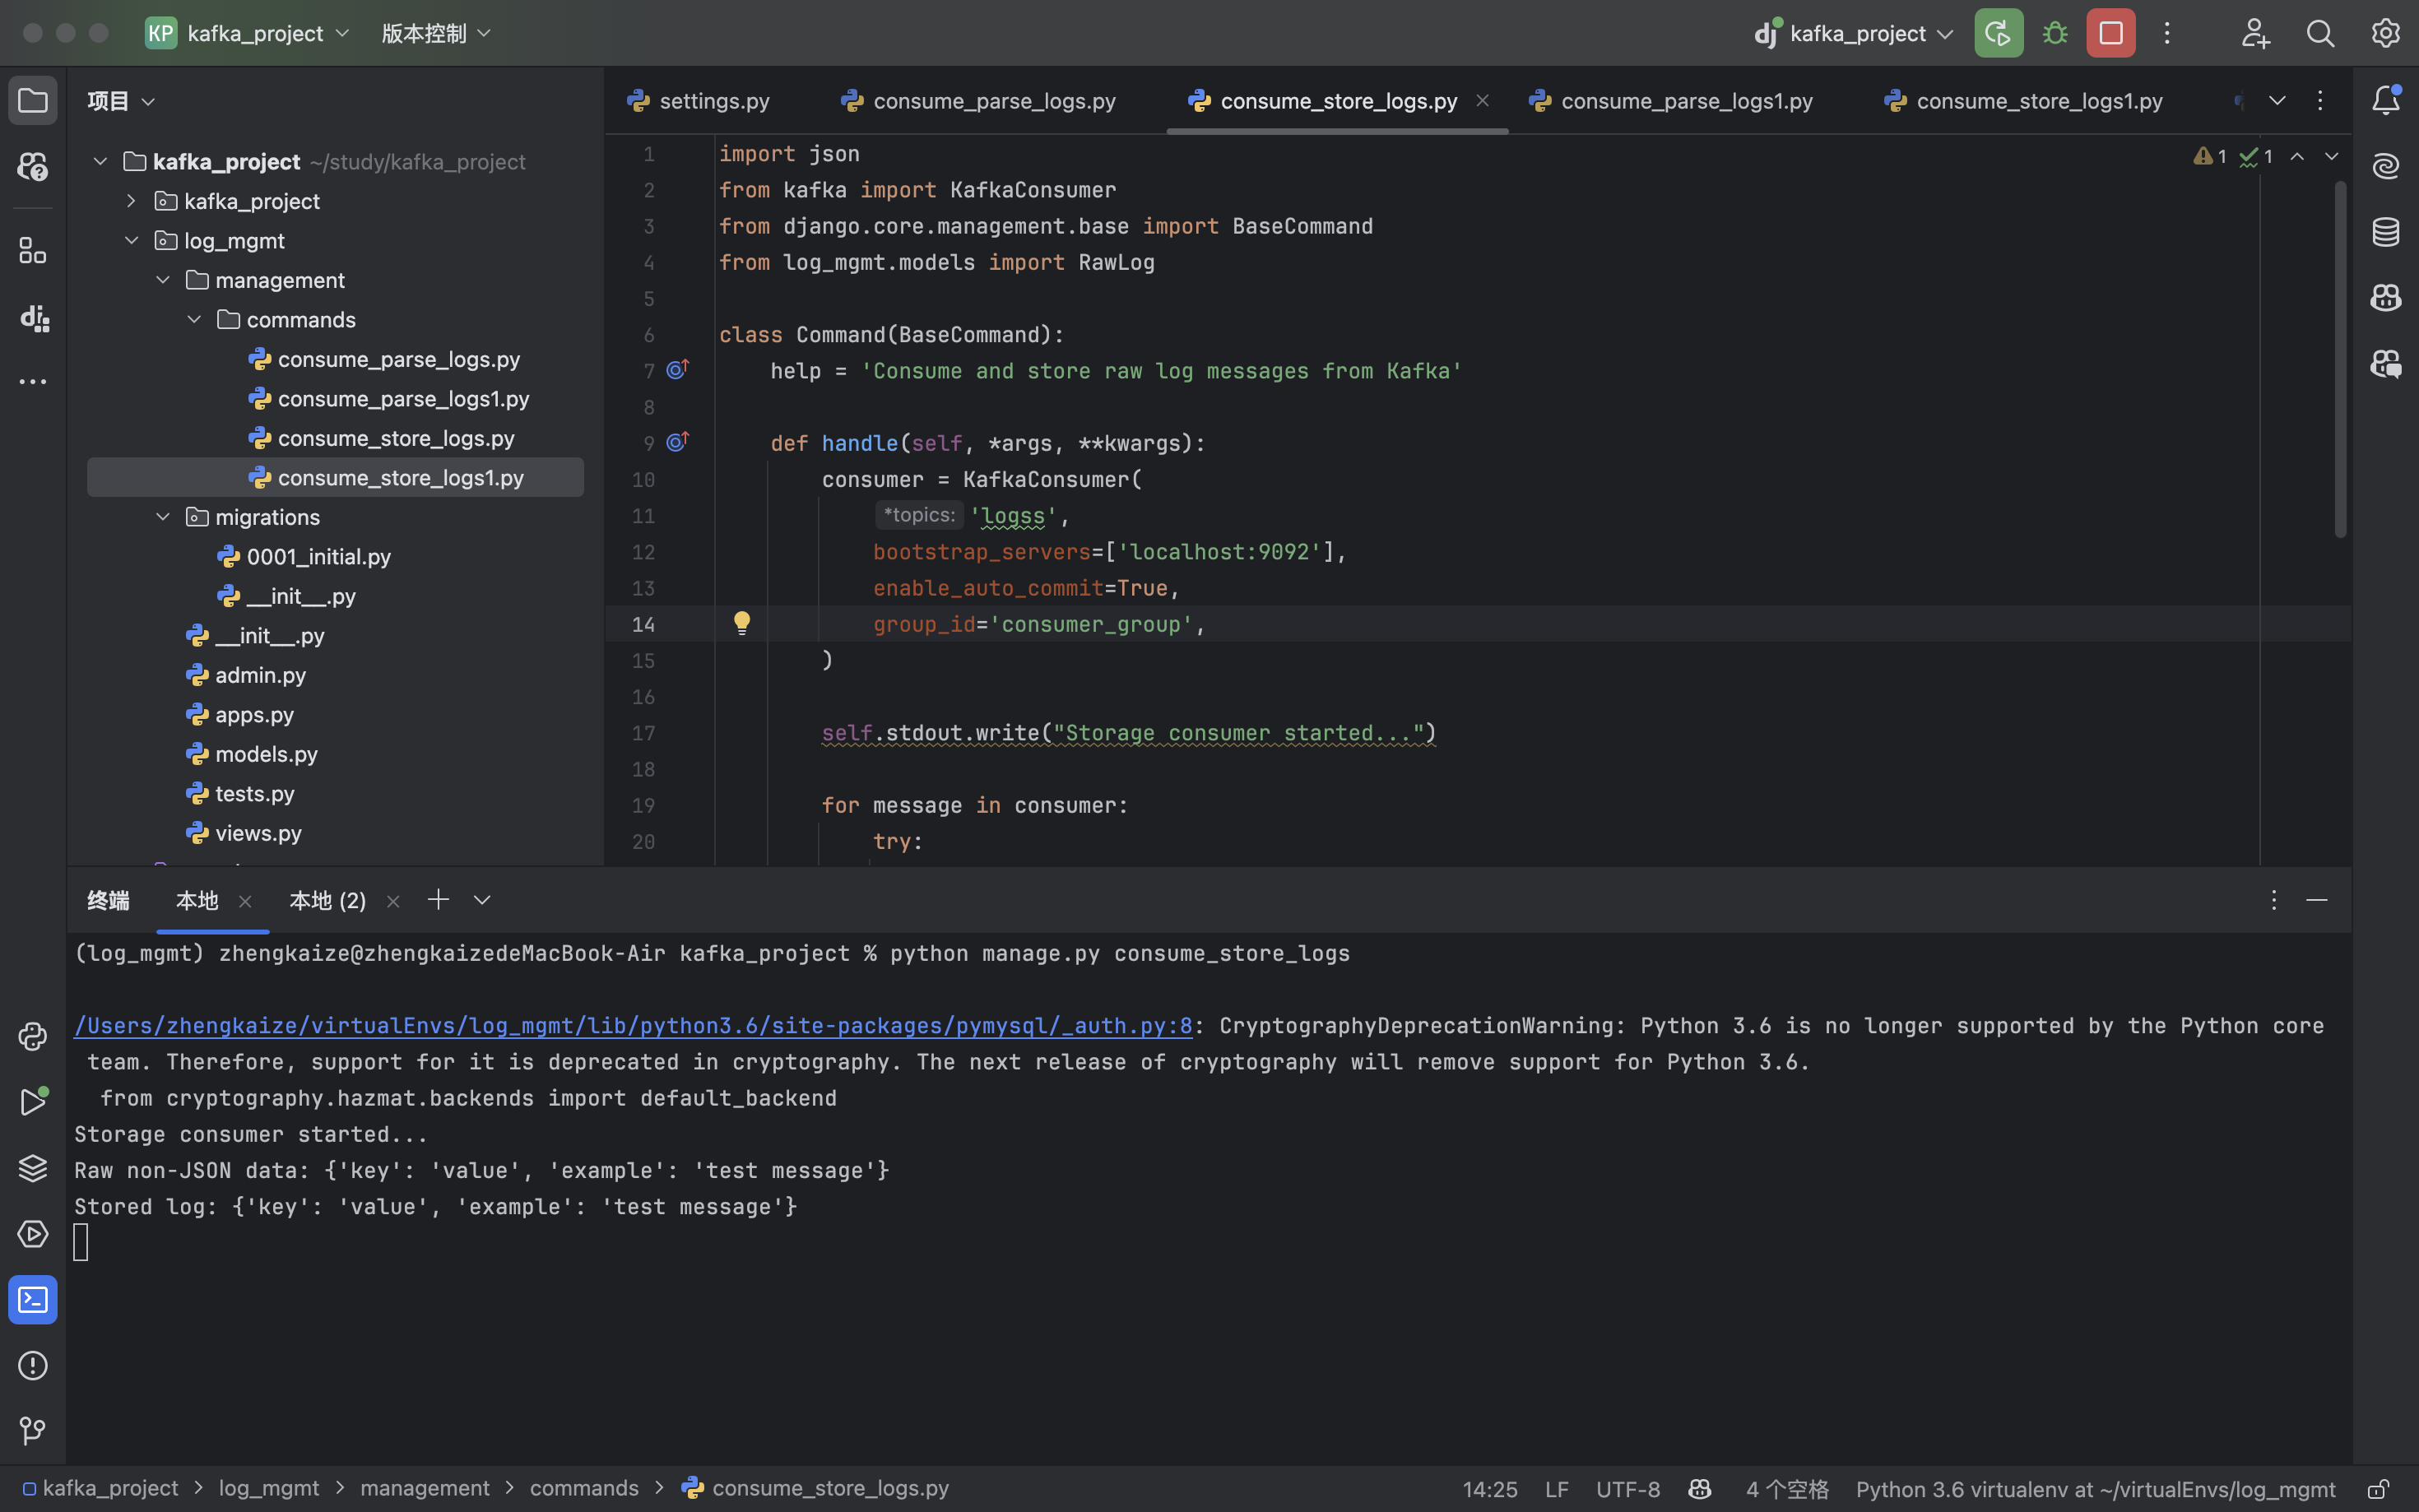Toggle the Terminal tool window button
Screen dimensions: 2419x1512
point(32,1299)
